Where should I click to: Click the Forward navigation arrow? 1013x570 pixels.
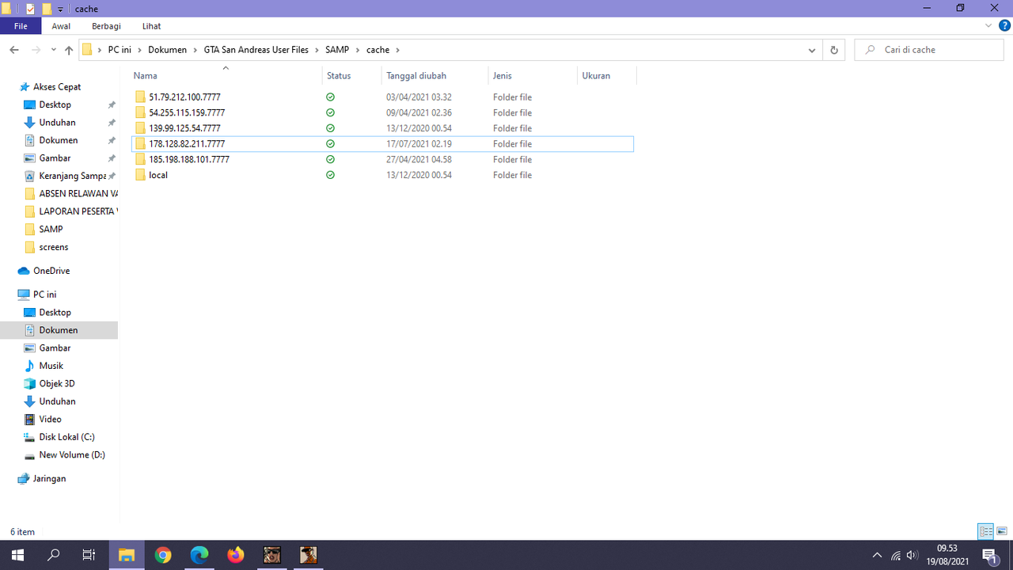[x=36, y=50]
